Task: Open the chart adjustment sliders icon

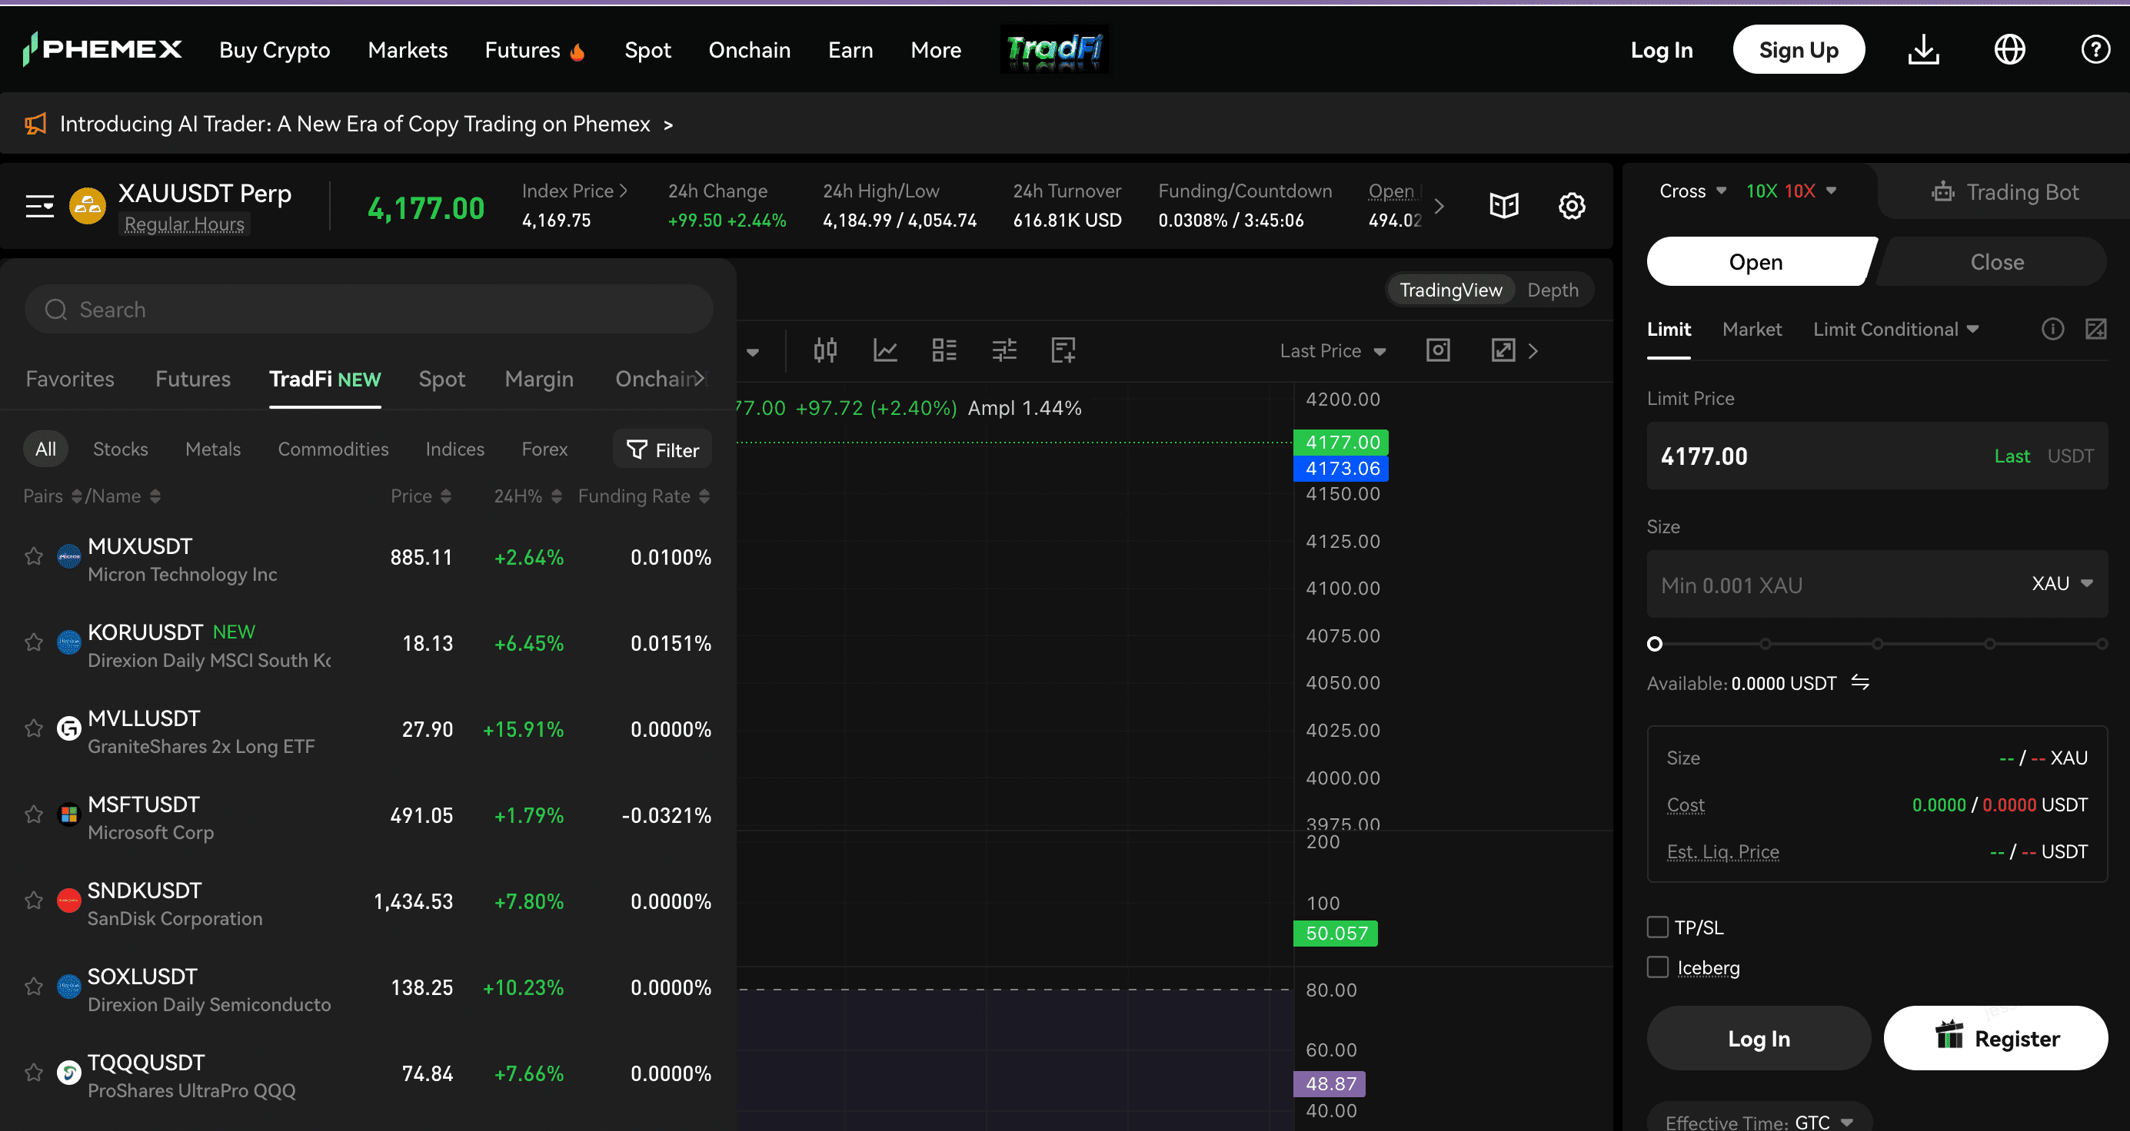Action: click(1003, 350)
